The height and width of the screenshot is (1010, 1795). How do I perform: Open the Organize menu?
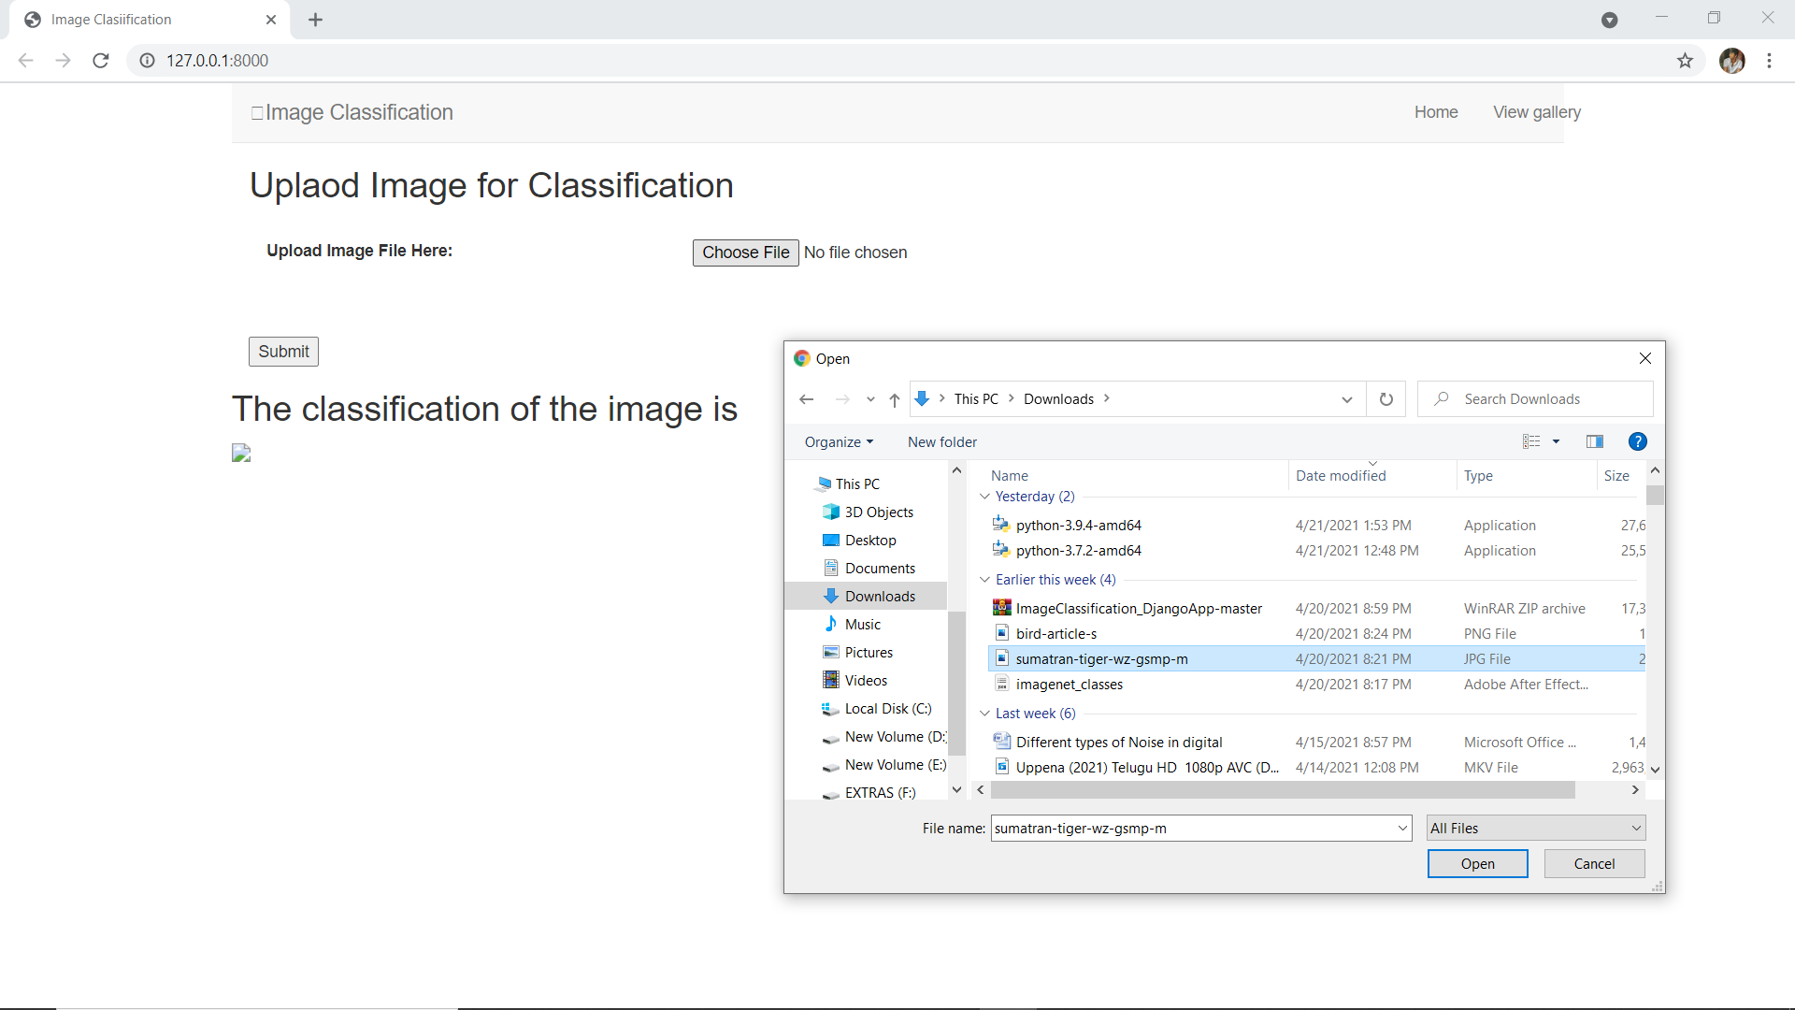click(x=839, y=442)
